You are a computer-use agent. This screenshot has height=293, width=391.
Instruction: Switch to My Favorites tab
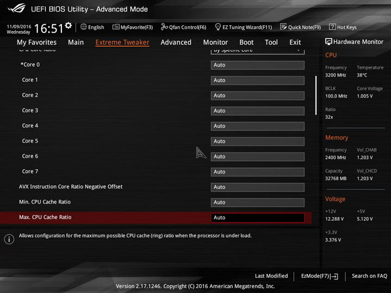coord(37,42)
